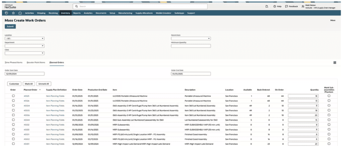Click the Submit button
Screen dimensions: 342x149
coord(10,26)
